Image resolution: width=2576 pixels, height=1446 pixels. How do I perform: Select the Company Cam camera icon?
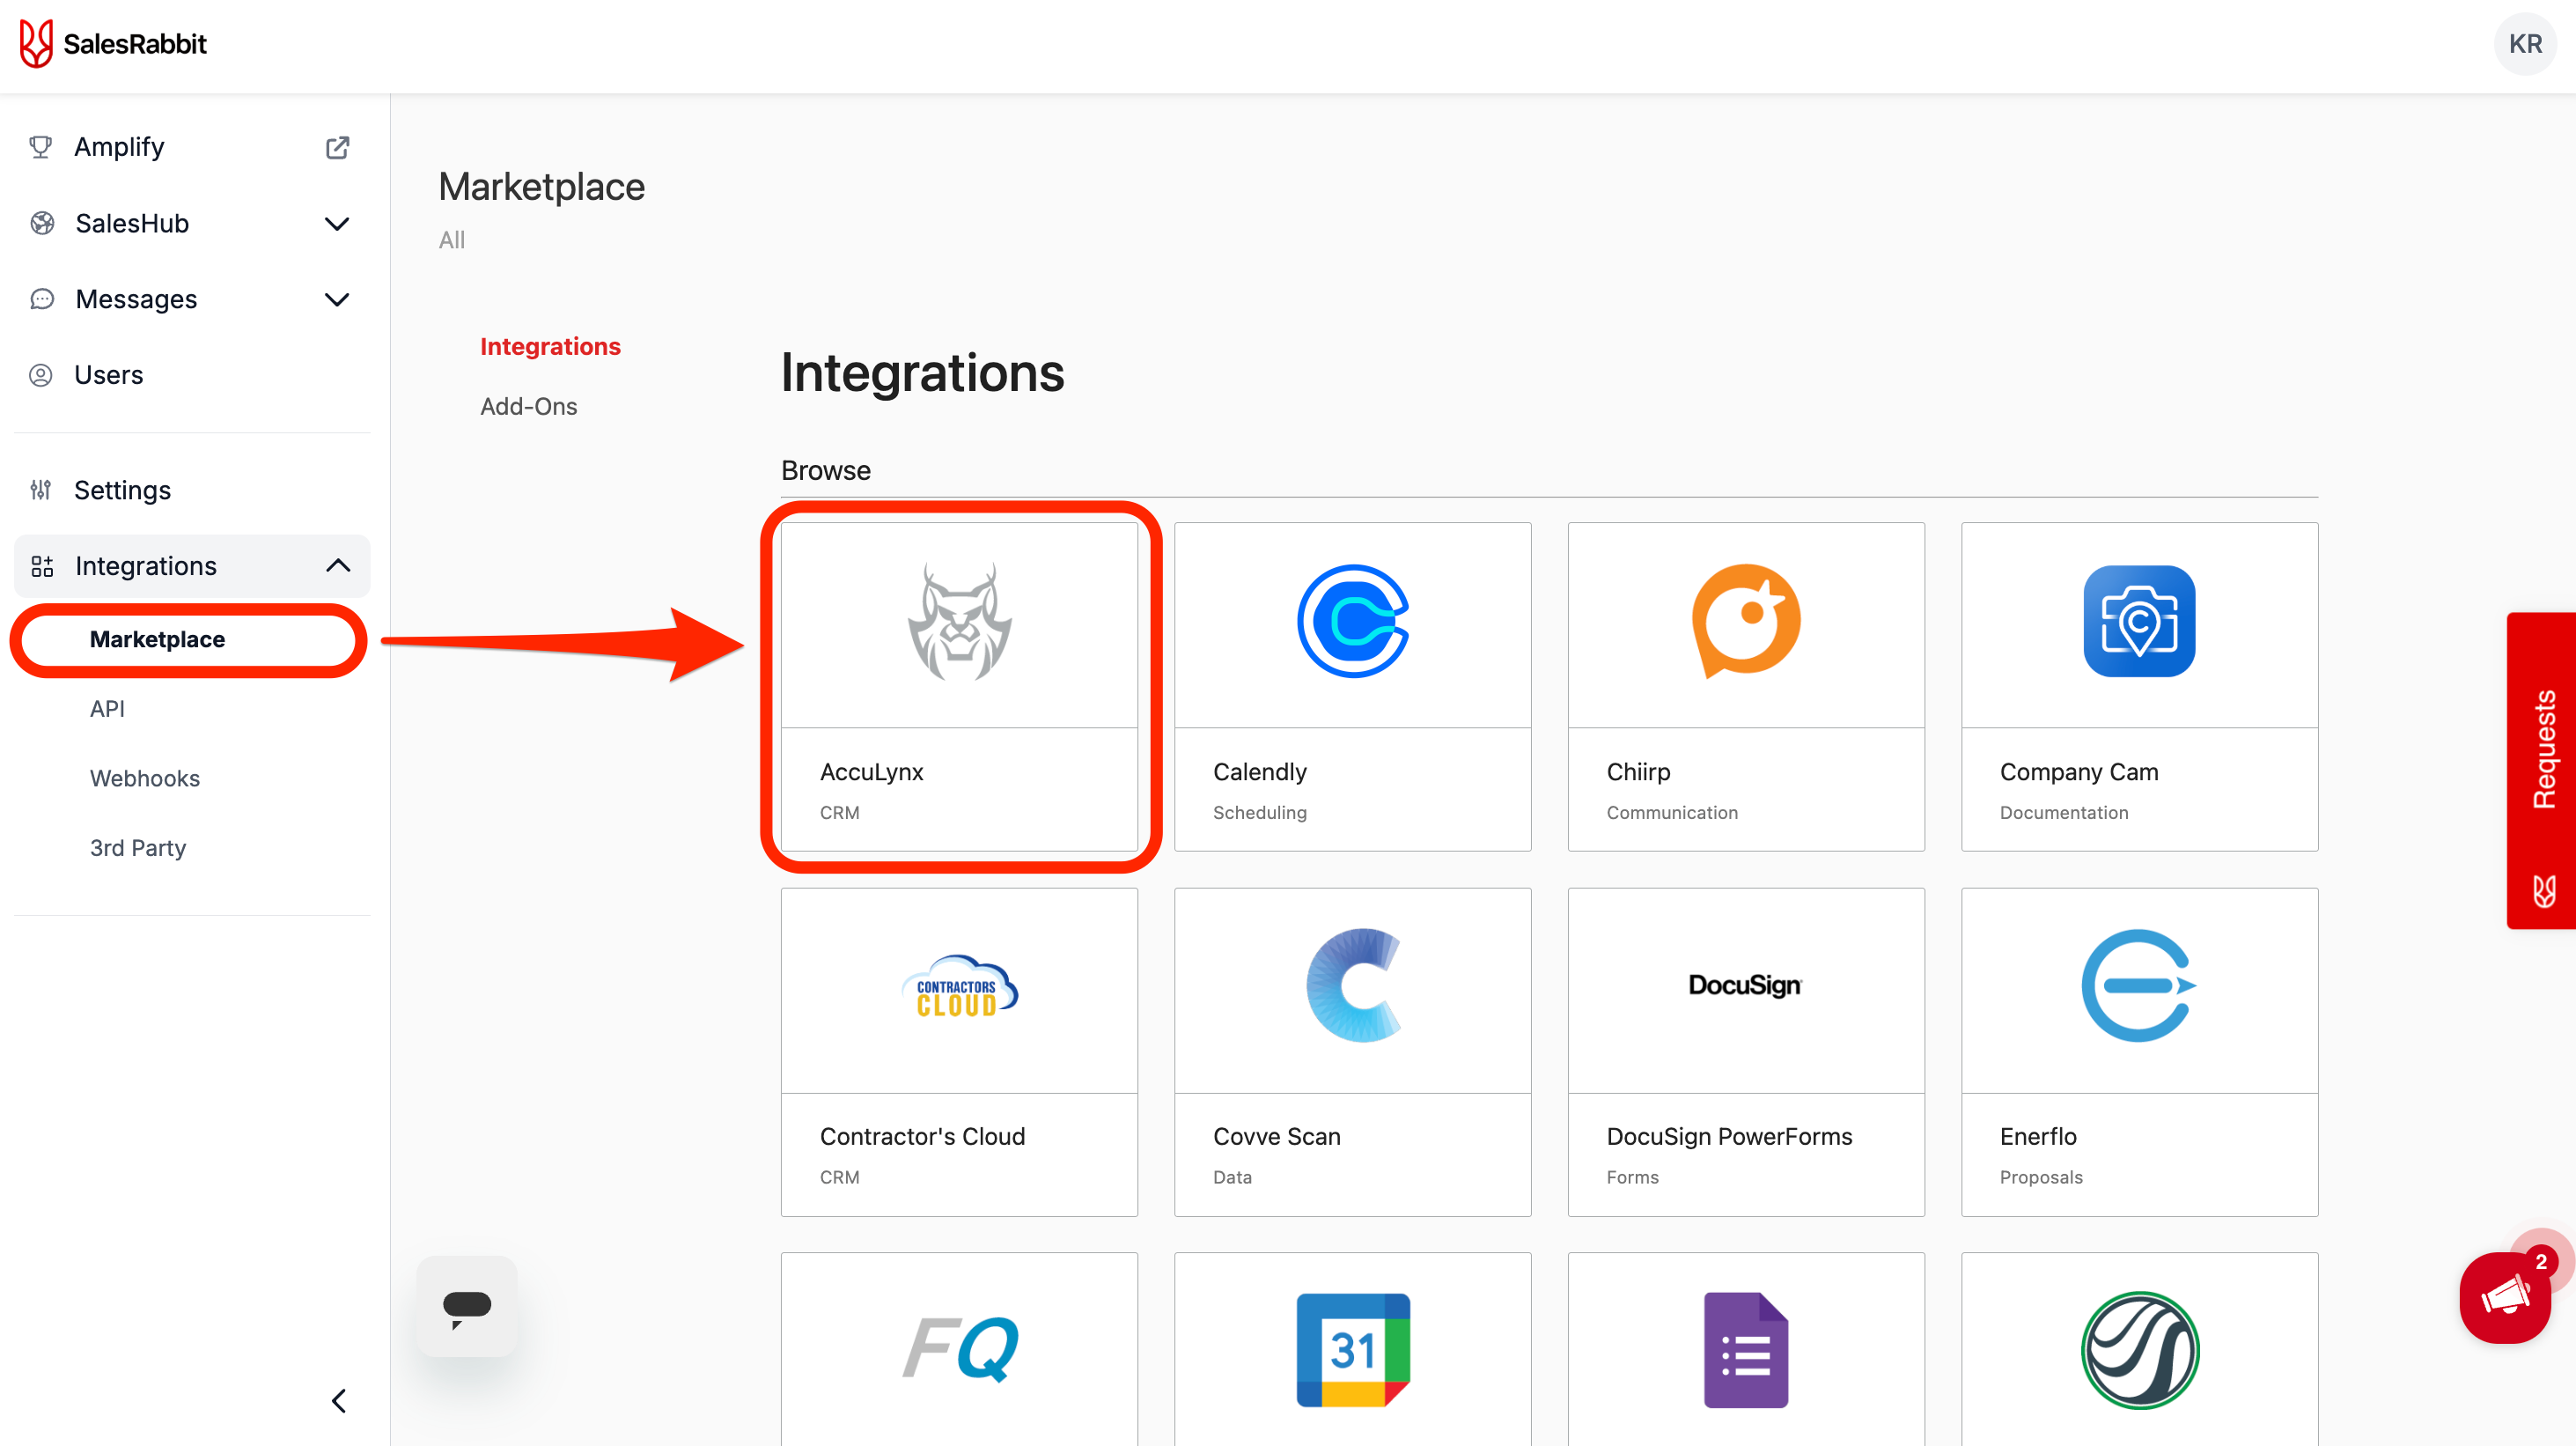pyautogui.click(x=2138, y=622)
